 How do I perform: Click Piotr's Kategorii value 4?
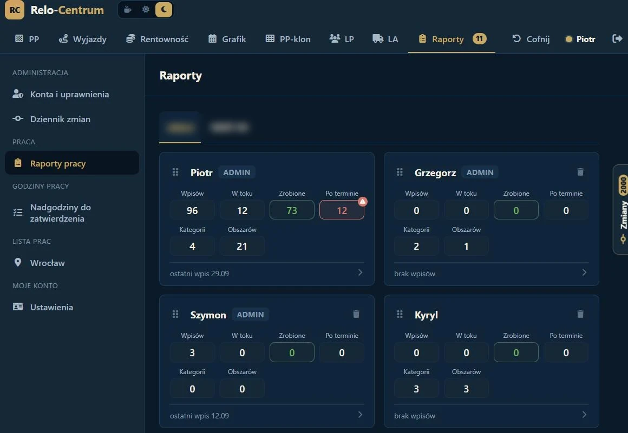click(x=192, y=247)
